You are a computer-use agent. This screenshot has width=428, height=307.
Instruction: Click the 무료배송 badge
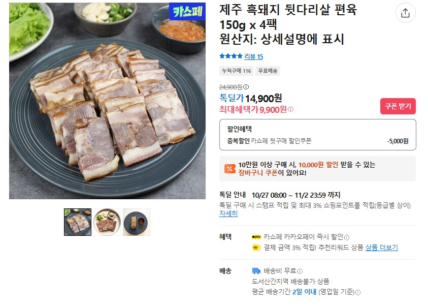(x=269, y=69)
